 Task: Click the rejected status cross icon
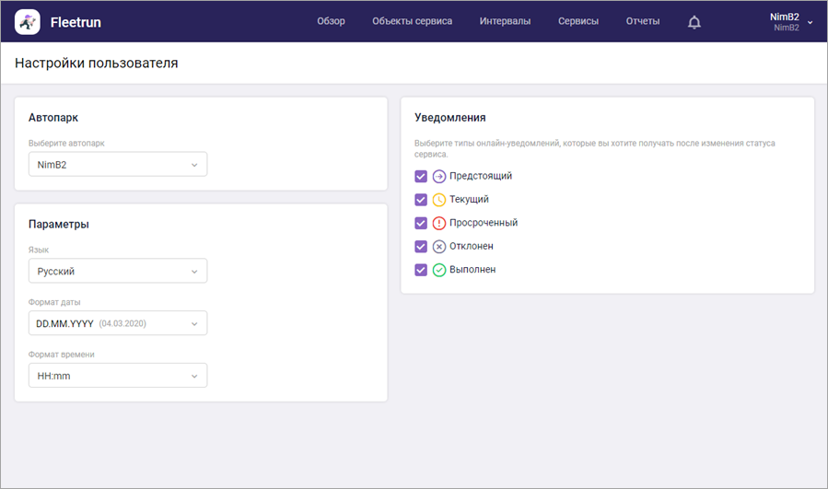point(439,247)
